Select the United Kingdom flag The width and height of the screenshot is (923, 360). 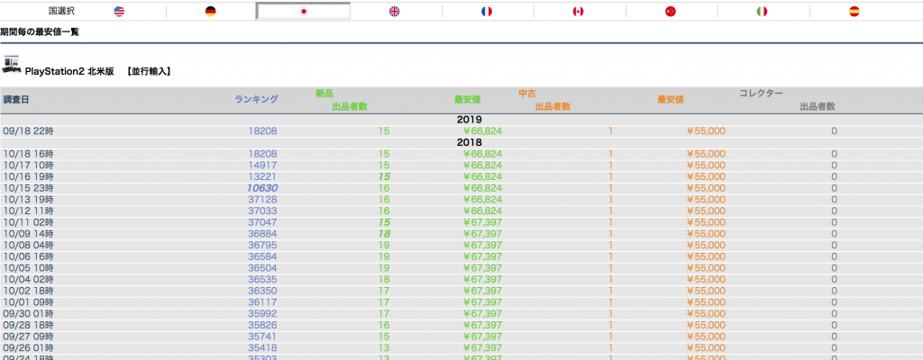click(395, 12)
